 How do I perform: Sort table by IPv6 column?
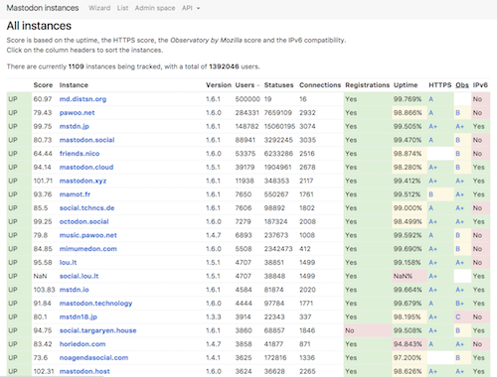tap(480, 85)
